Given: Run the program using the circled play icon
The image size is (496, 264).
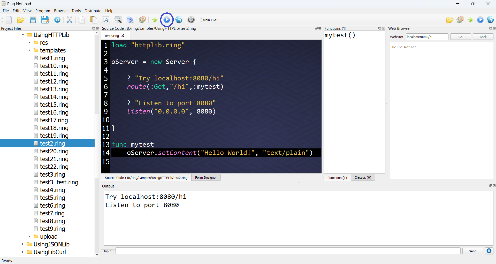Looking at the screenshot, I should [x=167, y=20].
